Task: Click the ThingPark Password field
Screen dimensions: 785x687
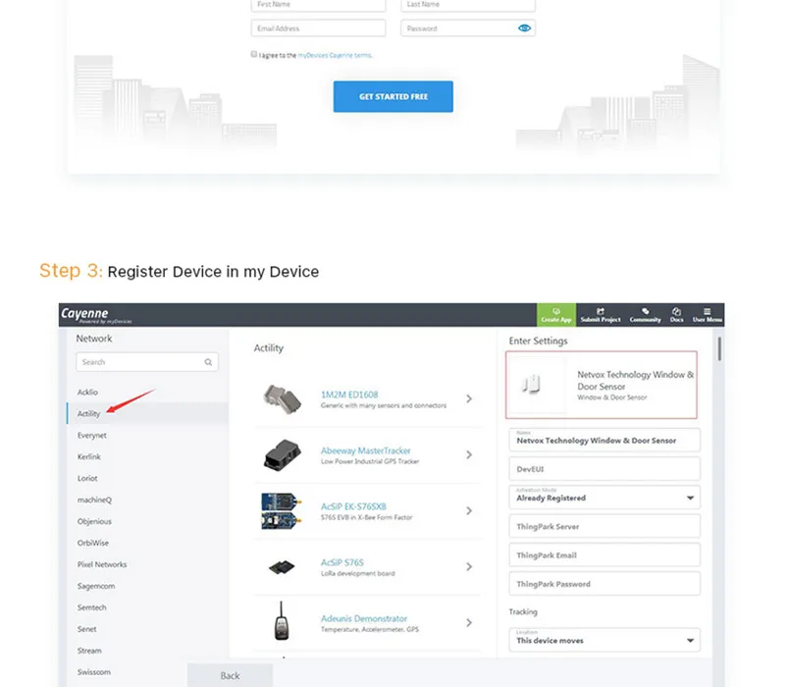Action: click(x=604, y=584)
